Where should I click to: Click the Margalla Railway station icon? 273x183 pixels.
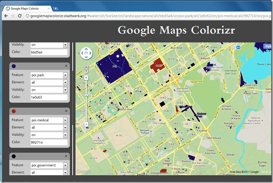(151, 132)
